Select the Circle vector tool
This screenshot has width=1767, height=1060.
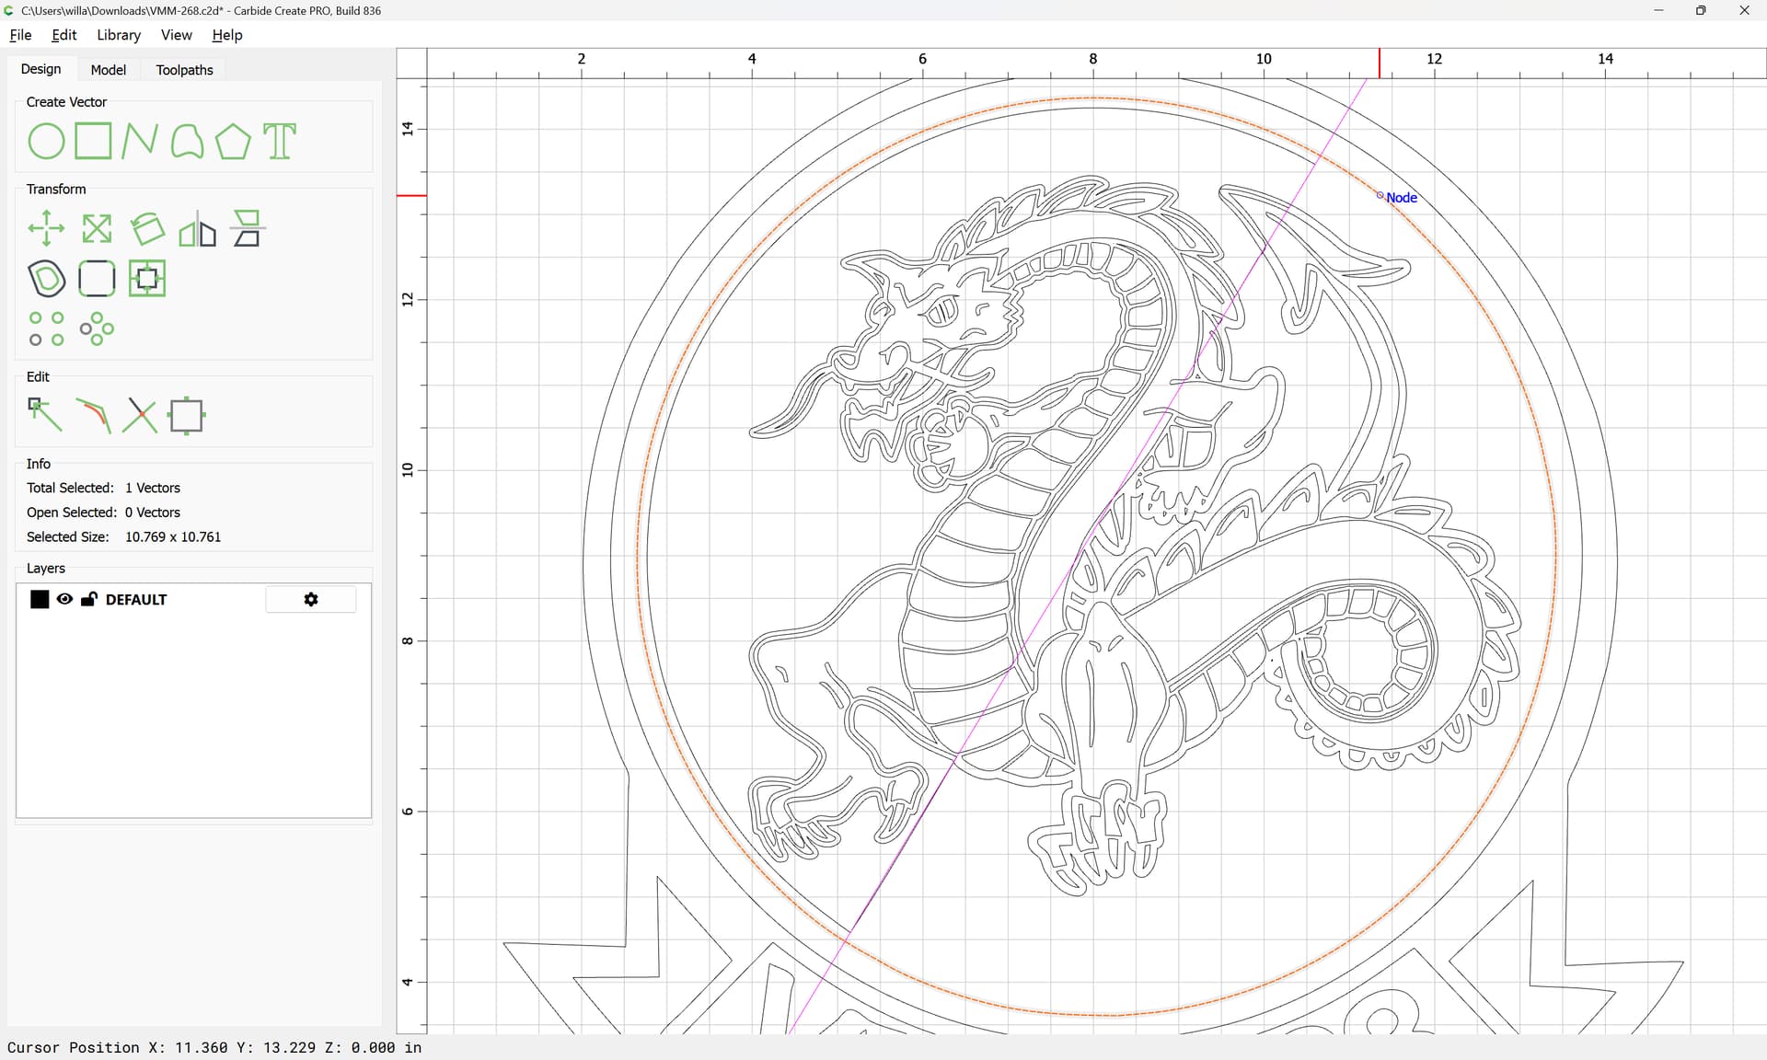[46, 142]
